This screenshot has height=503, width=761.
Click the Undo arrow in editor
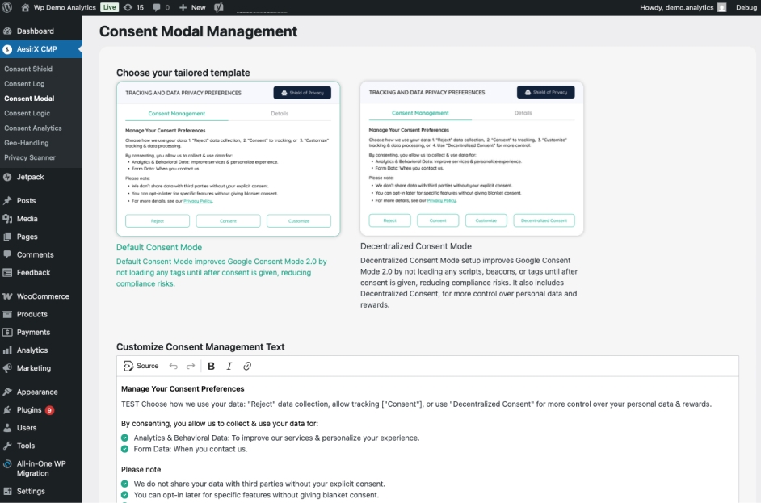(173, 367)
